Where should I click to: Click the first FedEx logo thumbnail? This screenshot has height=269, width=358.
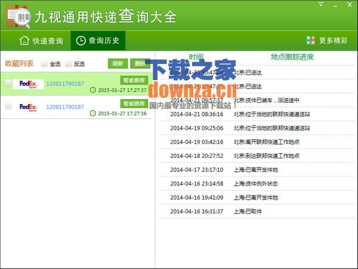click(x=27, y=84)
